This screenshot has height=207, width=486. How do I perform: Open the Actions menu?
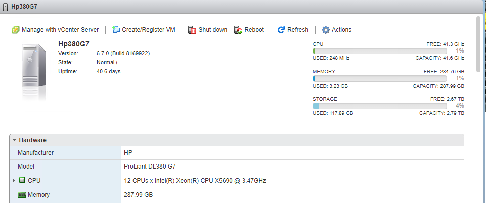(341, 30)
